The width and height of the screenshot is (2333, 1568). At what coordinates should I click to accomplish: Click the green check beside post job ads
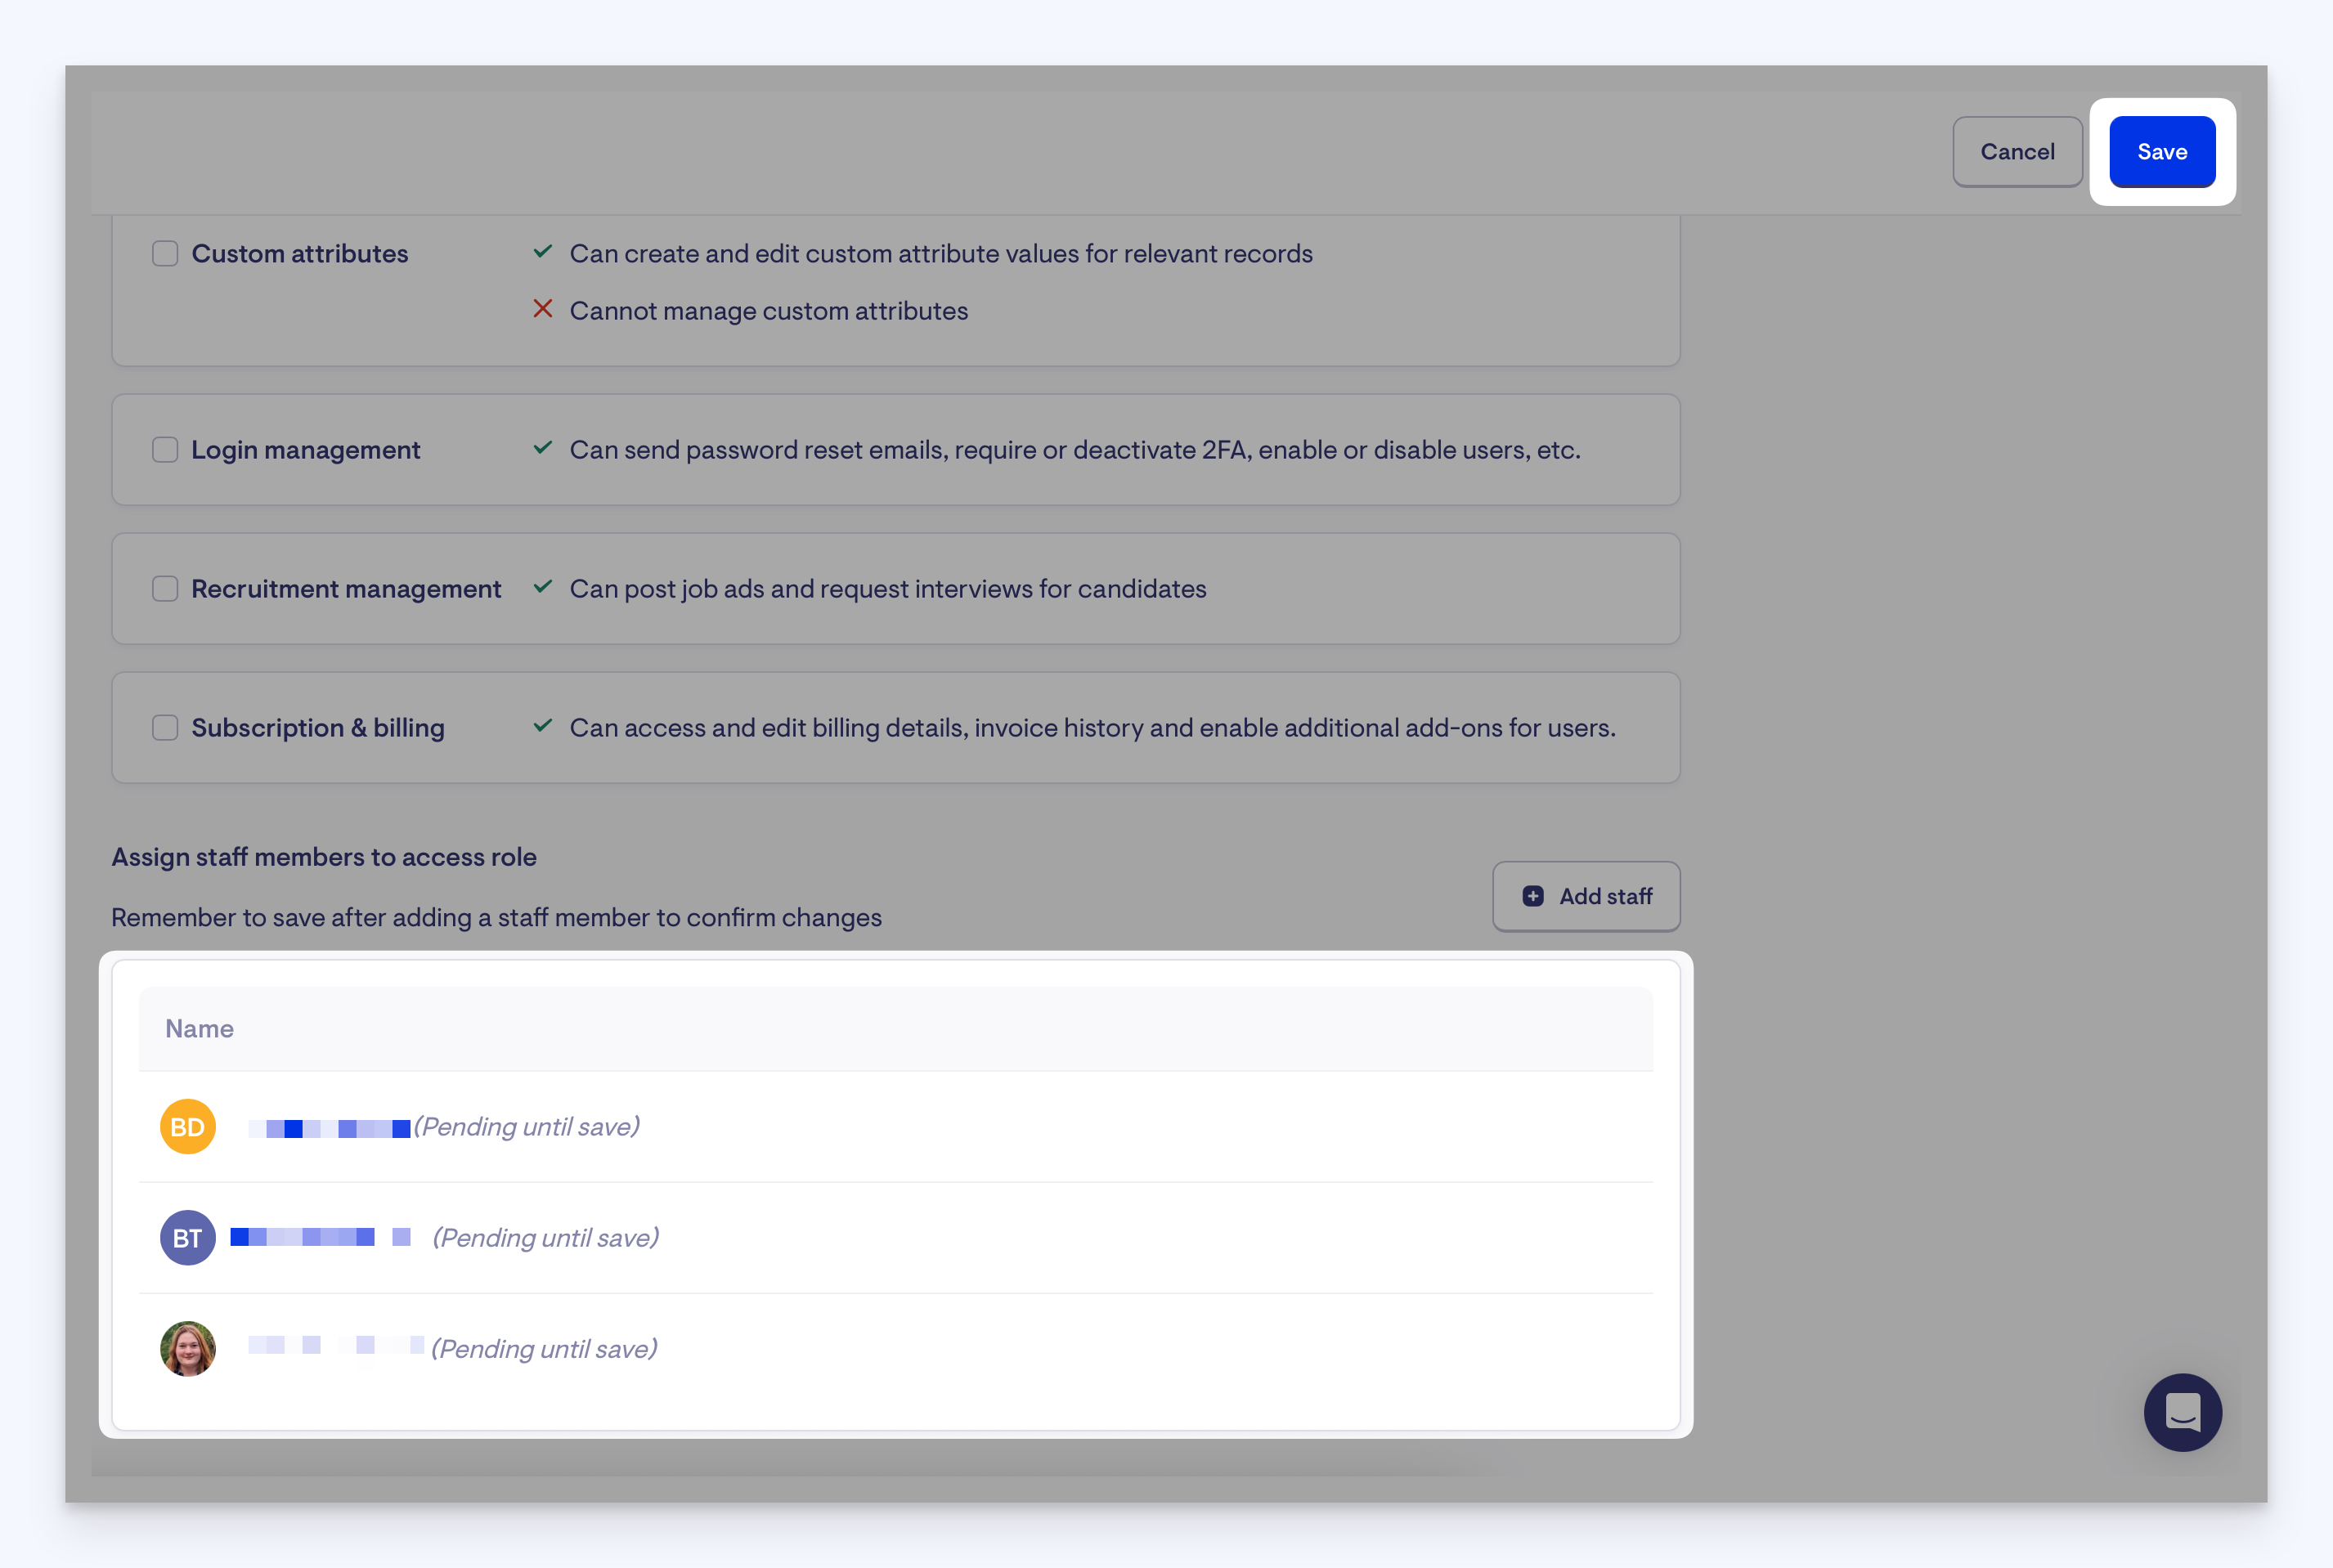[543, 587]
